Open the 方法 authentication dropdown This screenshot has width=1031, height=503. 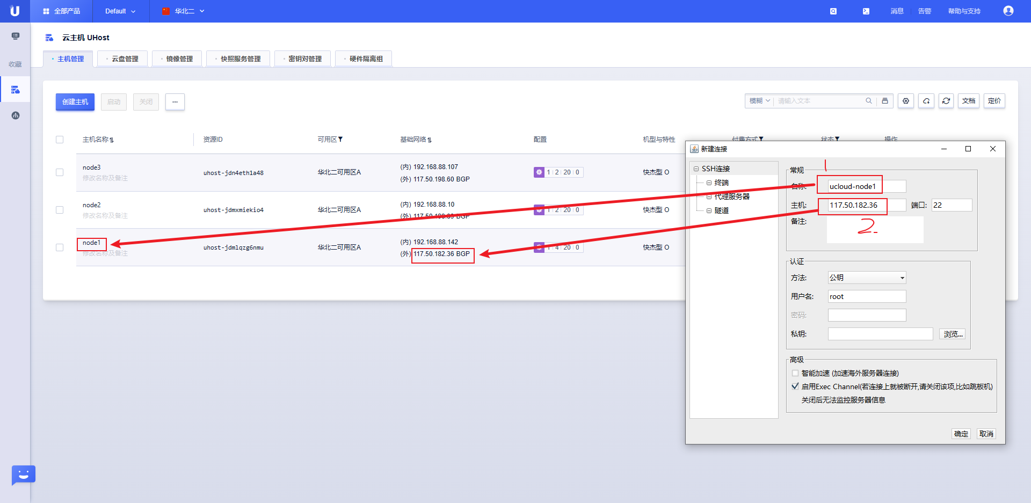pos(867,278)
